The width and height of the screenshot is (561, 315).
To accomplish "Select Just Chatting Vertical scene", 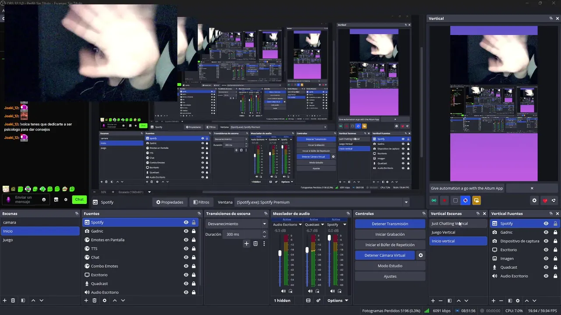I will tap(458, 224).
